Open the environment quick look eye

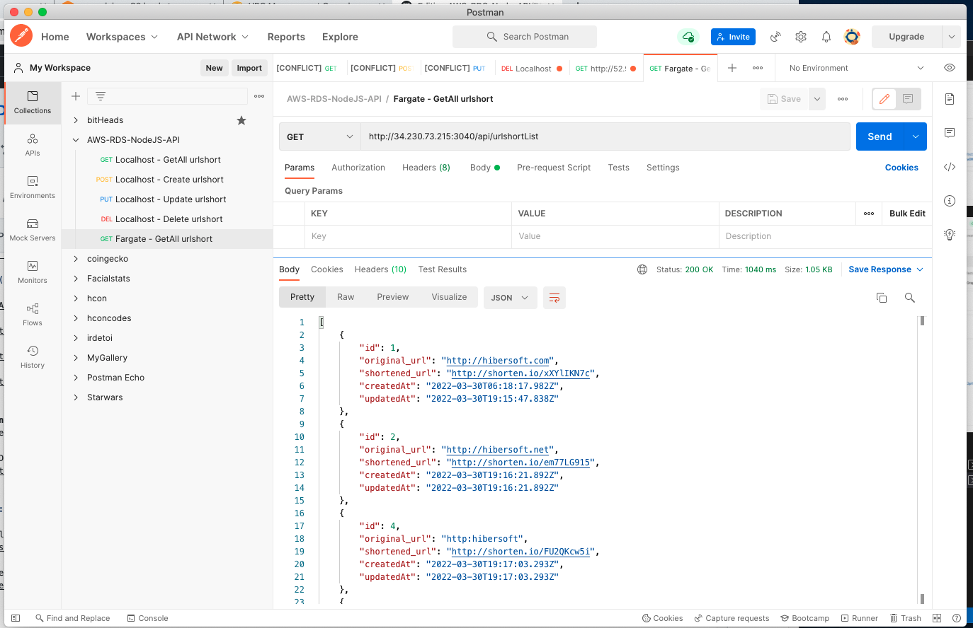tap(949, 67)
